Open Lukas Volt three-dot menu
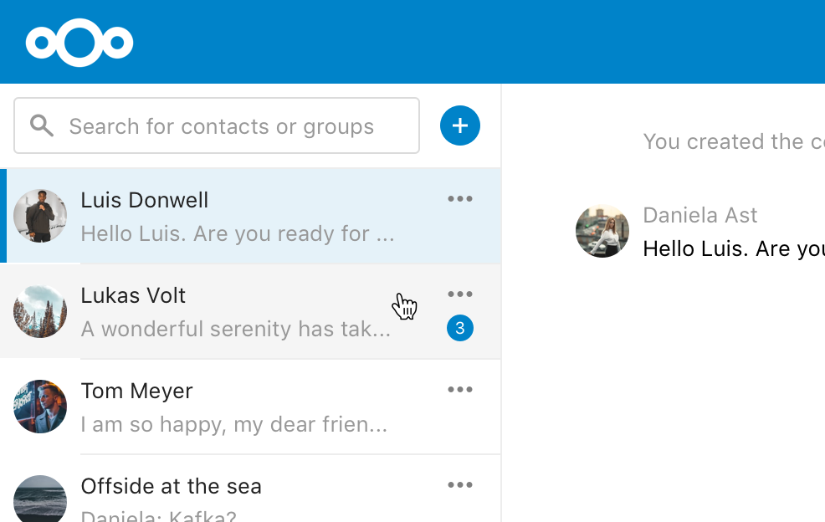 (460, 294)
